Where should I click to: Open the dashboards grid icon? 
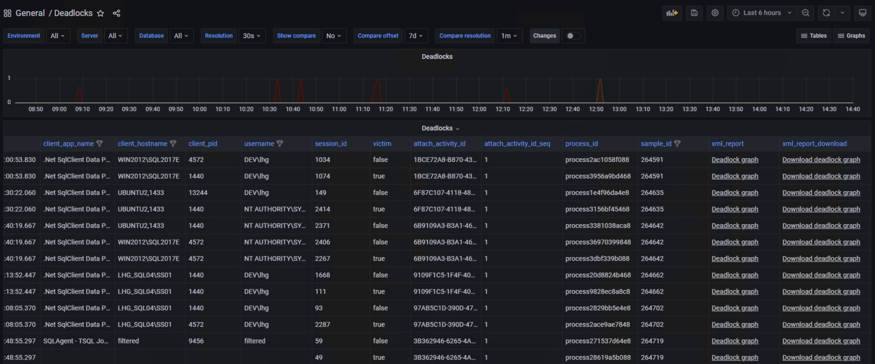pos(7,13)
